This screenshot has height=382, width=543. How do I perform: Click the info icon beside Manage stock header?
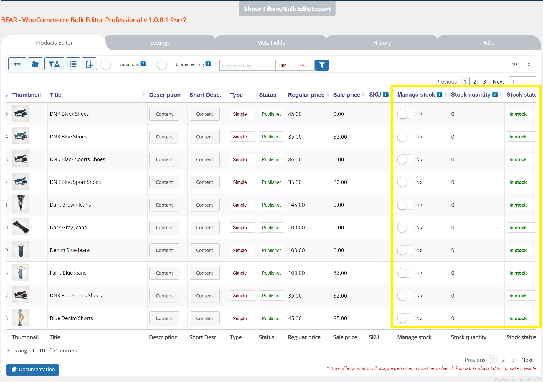pos(439,94)
